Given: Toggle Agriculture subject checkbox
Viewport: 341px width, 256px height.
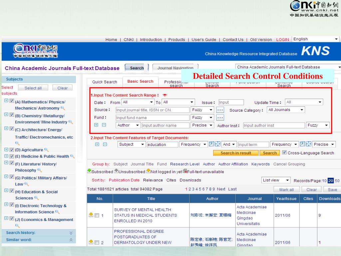Looking at the screenshot, I should click(x=12, y=150).
